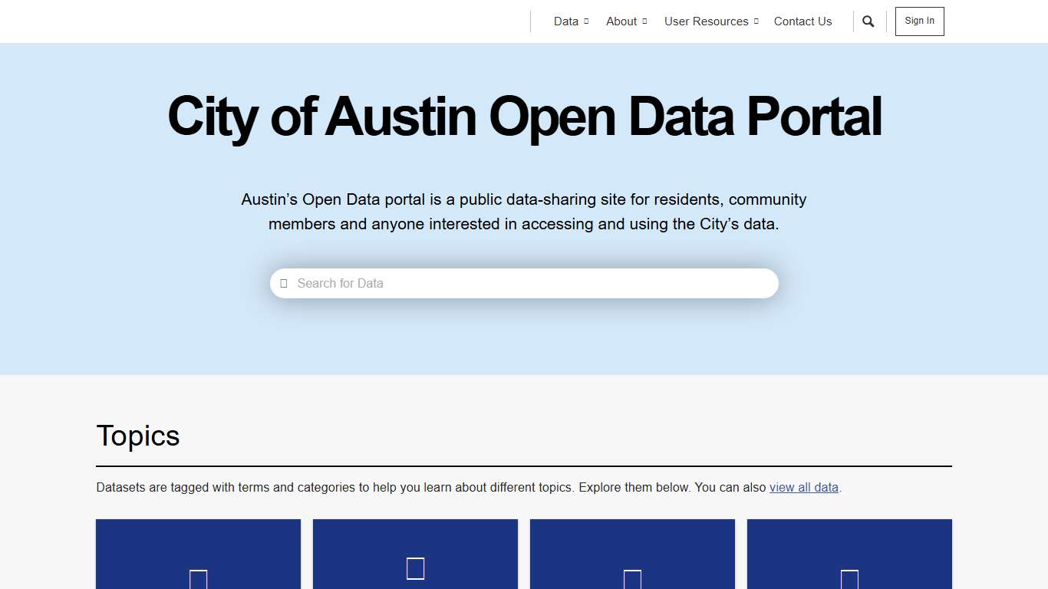Open the second Topics category tile
This screenshot has height=589, width=1048.
(415, 554)
